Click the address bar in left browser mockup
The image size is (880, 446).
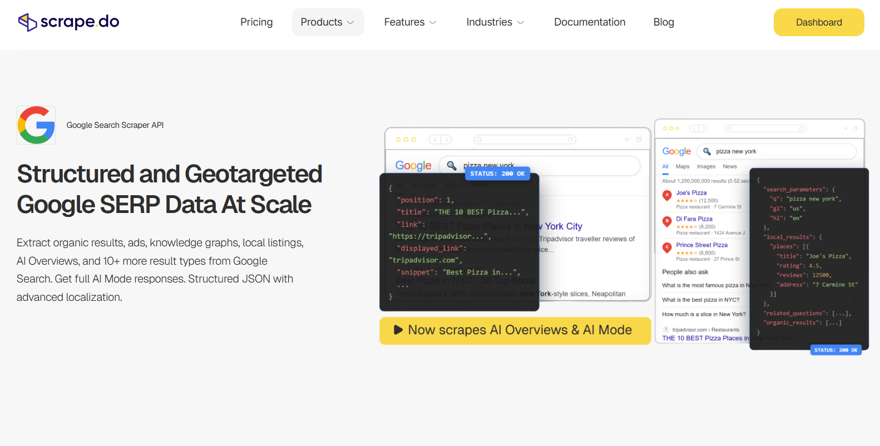pyautogui.click(x=525, y=140)
